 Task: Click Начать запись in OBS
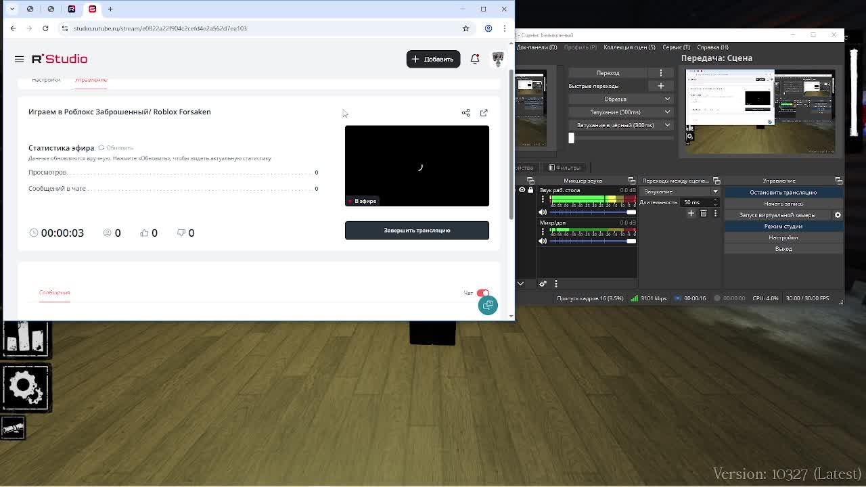point(783,204)
